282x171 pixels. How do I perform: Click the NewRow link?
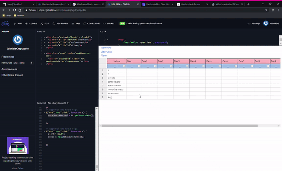coord(106,47)
